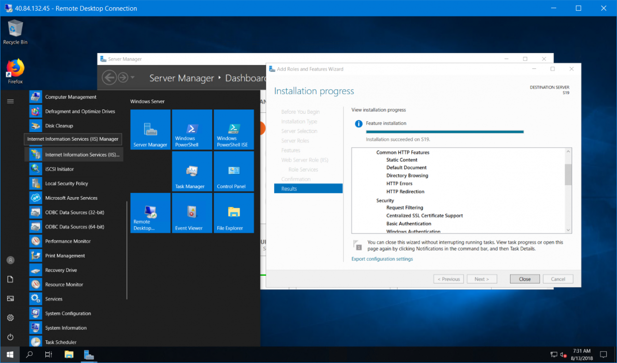Open File Explorer from the taskbar

pos(68,355)
